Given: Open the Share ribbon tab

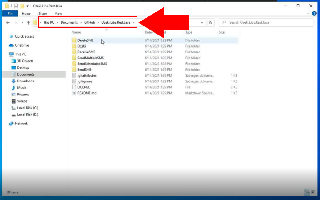Looking at the screenshot, I should pyautogui.click(x=42, y=14).
